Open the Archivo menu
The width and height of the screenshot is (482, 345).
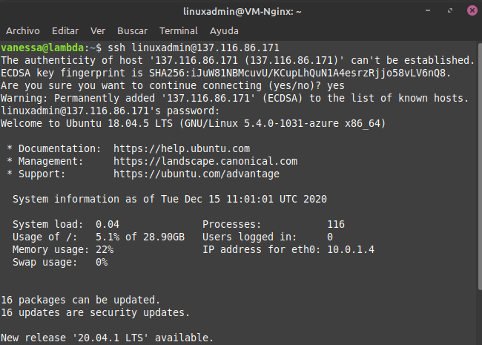23,30
